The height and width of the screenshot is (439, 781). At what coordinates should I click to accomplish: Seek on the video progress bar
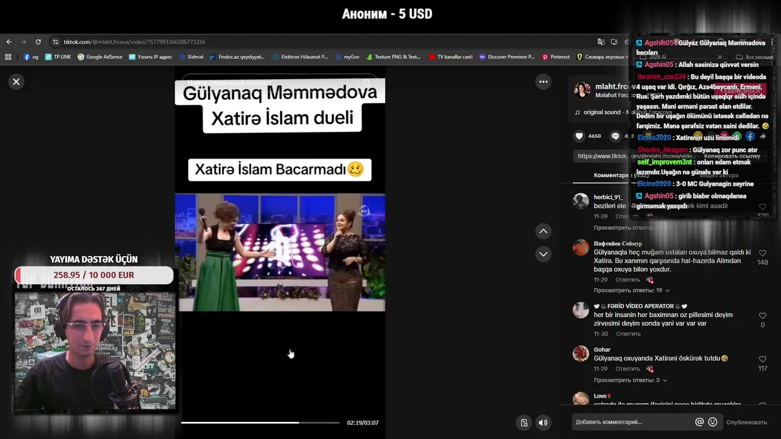[260, 423]
